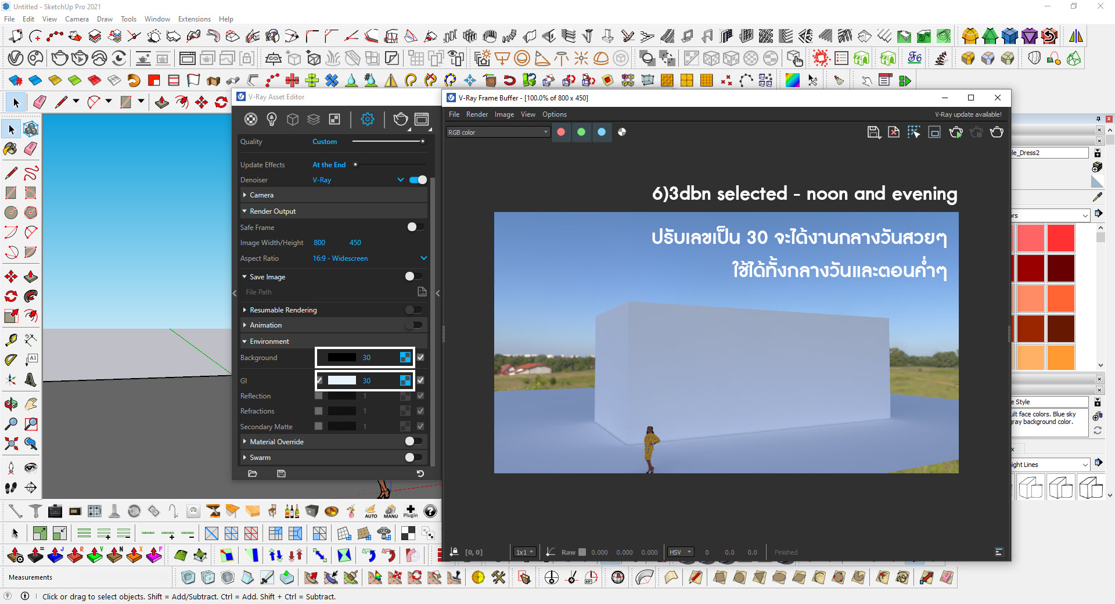This screenshot has height=604, width=1115.
Task: Open the Denoiser engine dropdown
Action: click(400, 180)
